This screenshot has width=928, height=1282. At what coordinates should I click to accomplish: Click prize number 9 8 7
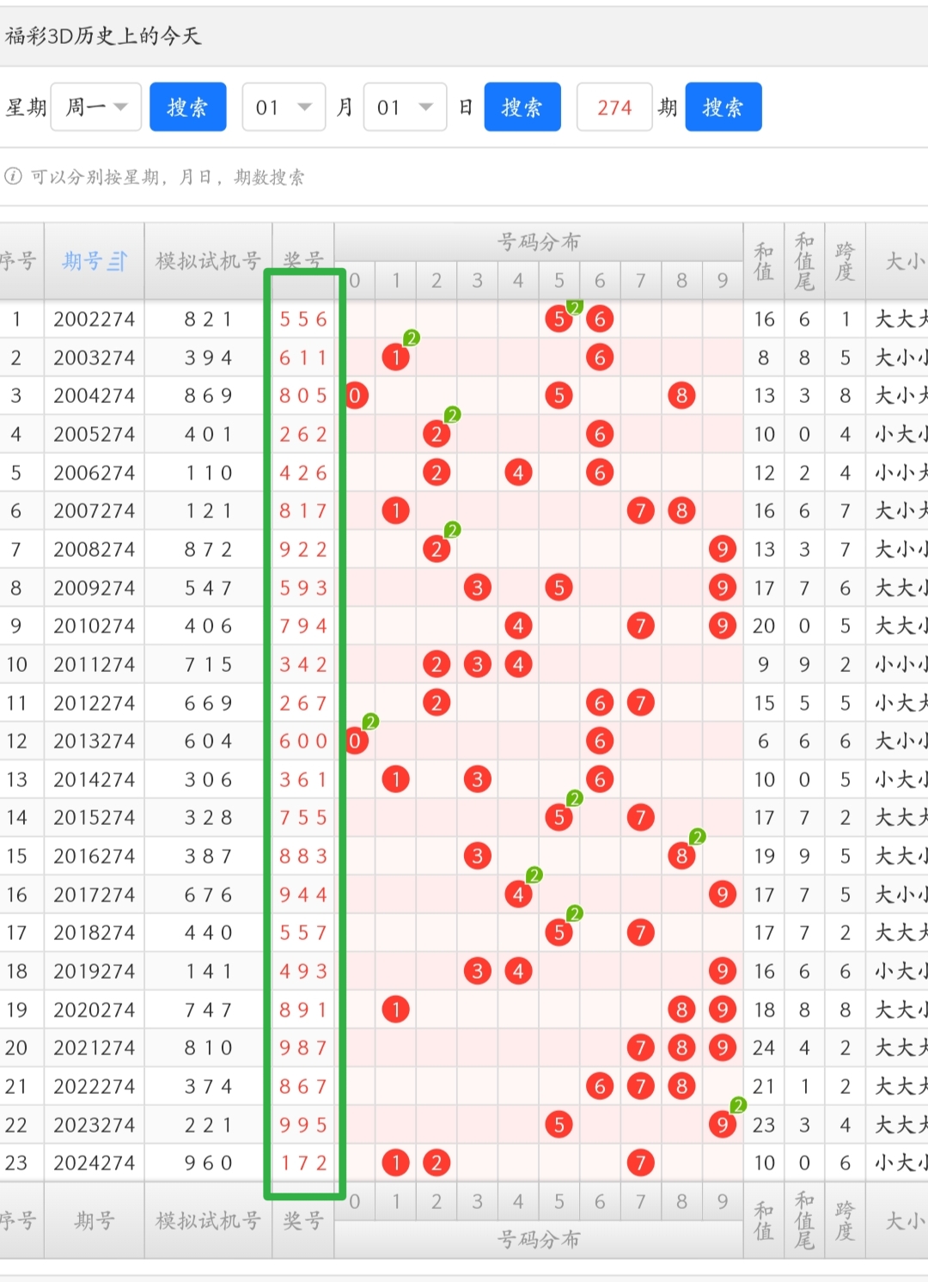[x=303, y=1047]
